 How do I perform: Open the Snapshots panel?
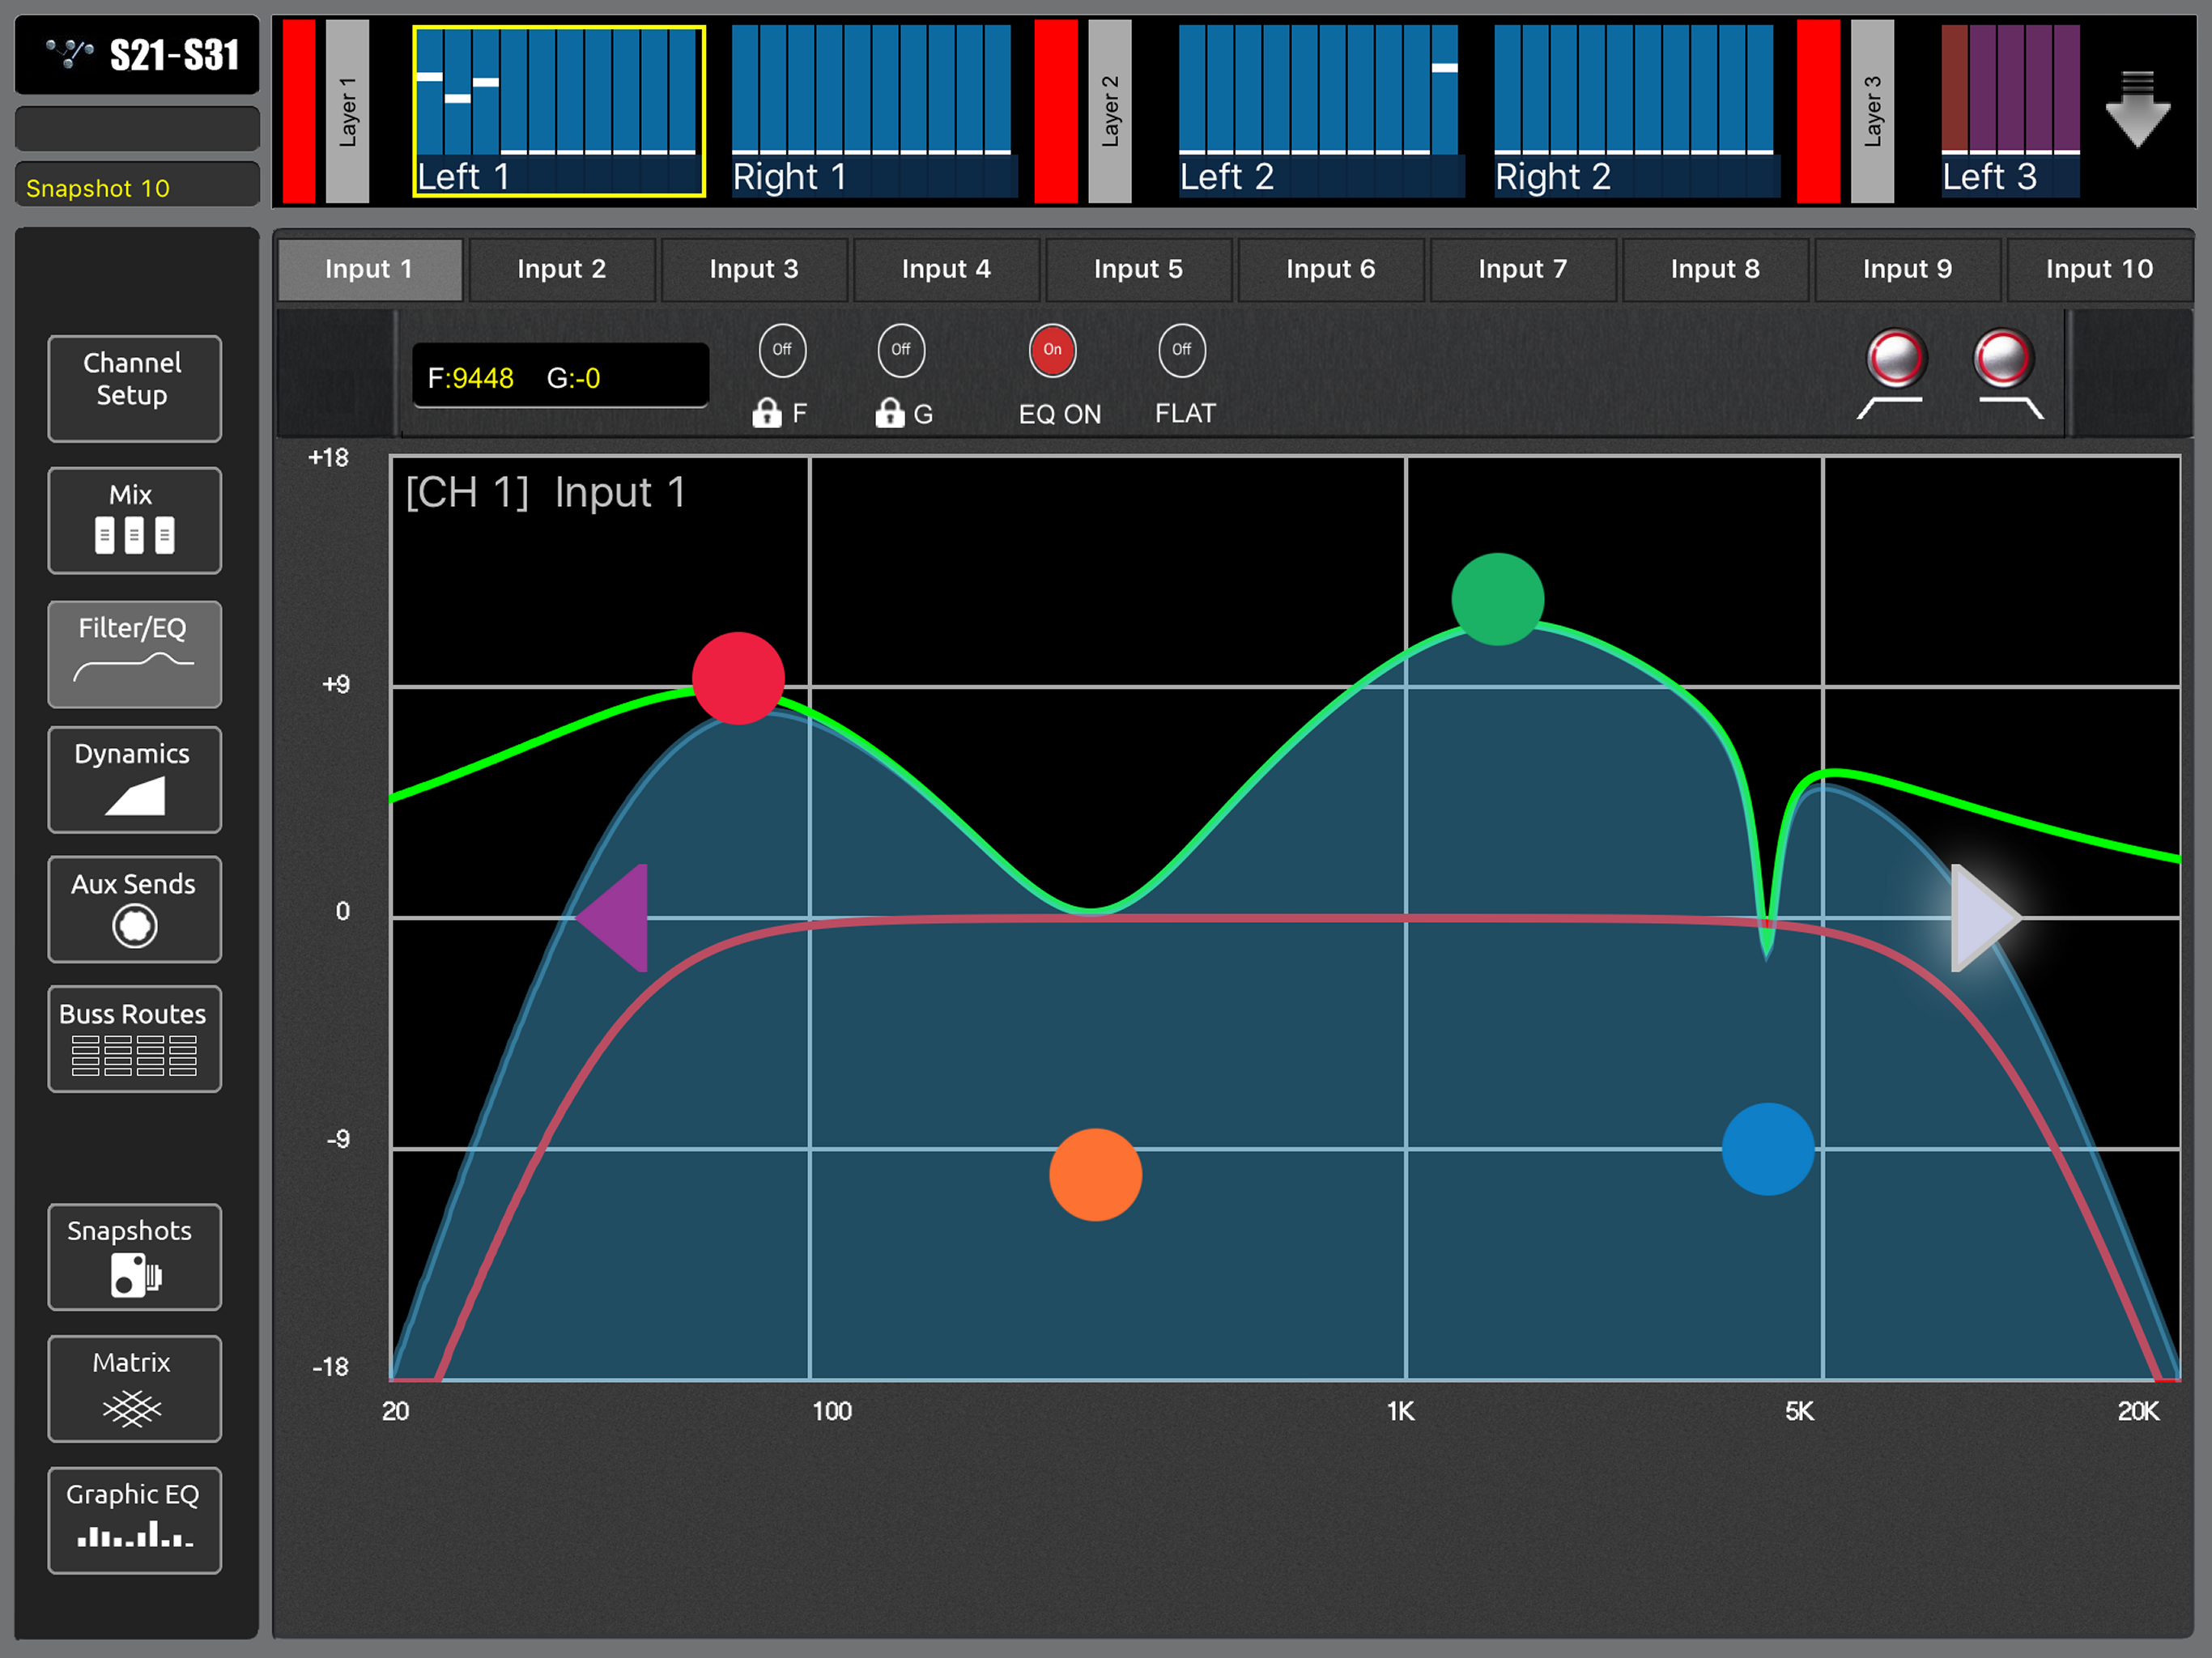click(134, 1257)
